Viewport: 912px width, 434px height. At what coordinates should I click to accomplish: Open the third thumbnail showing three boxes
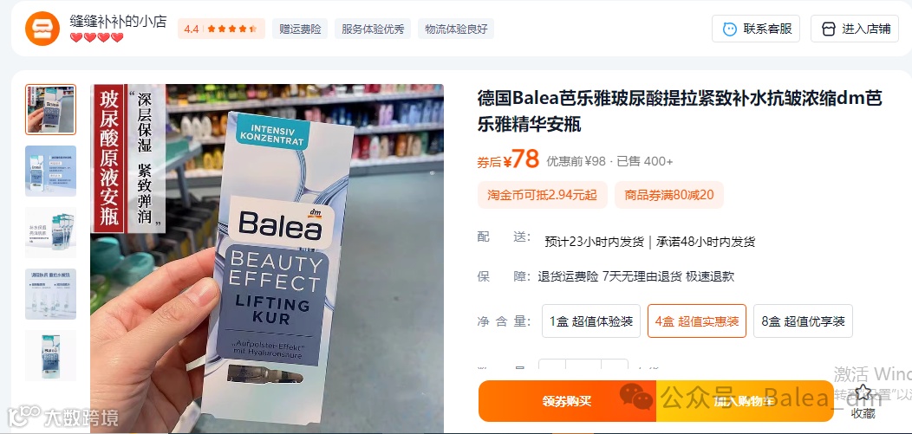point(50,232)
